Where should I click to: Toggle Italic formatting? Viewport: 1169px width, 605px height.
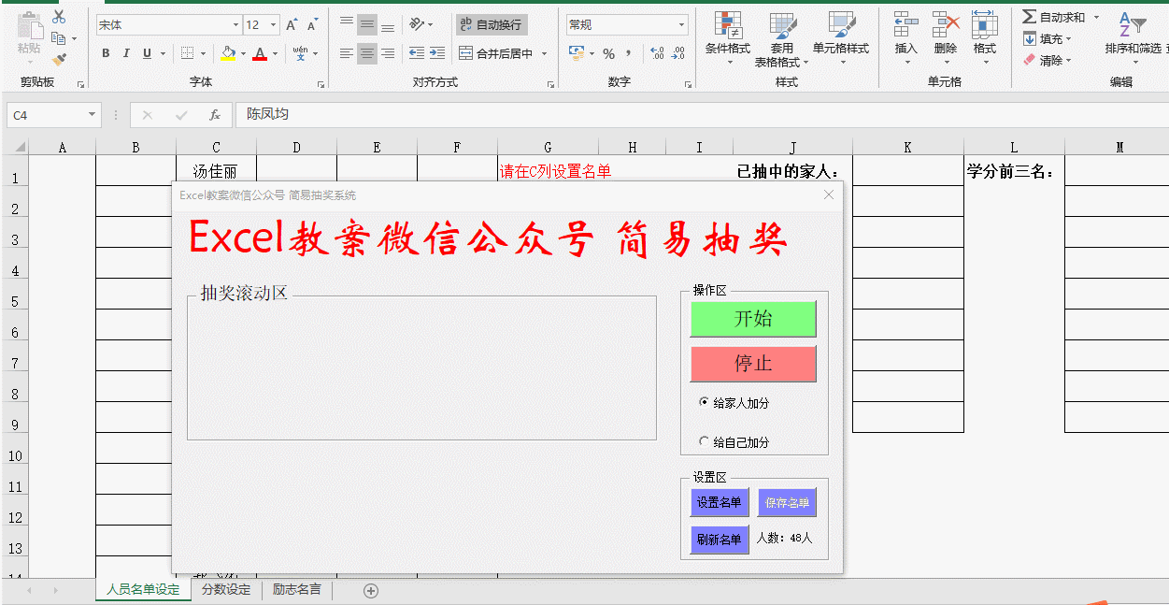126,53
